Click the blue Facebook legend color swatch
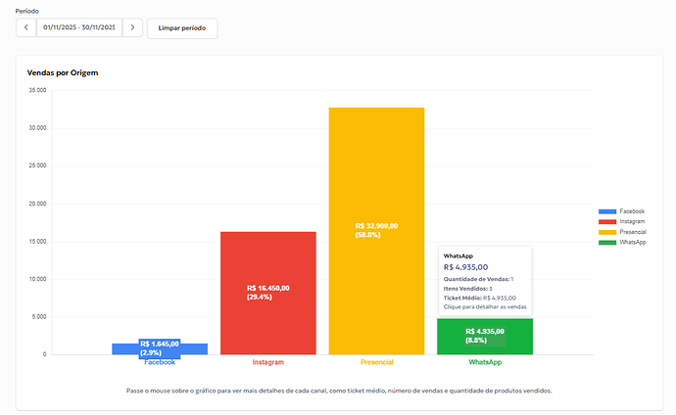 coord(607,211)
